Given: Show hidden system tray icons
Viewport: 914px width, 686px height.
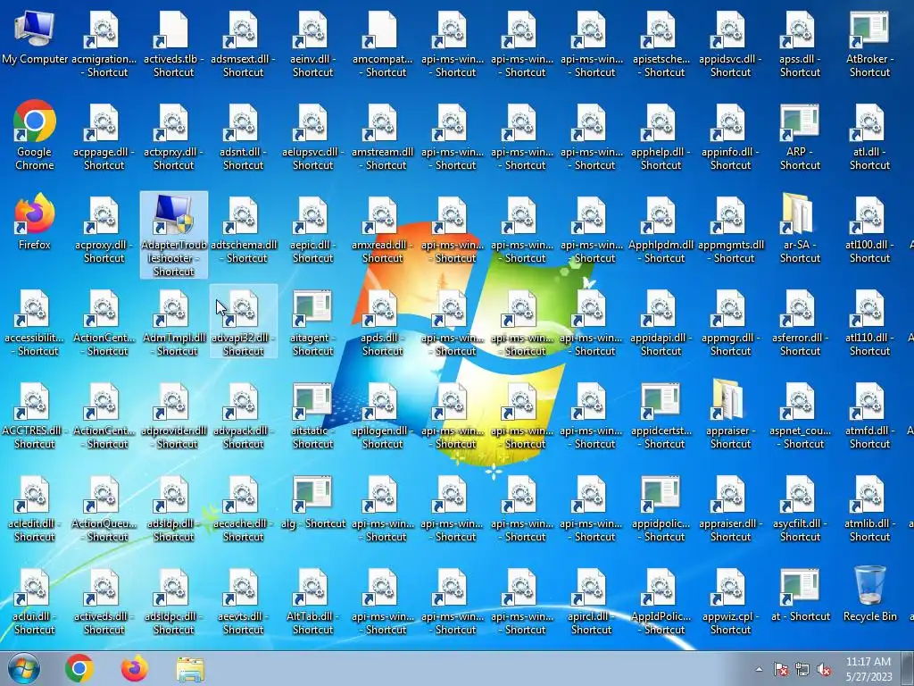Looking at the screenshot, I should coord(759,669).
